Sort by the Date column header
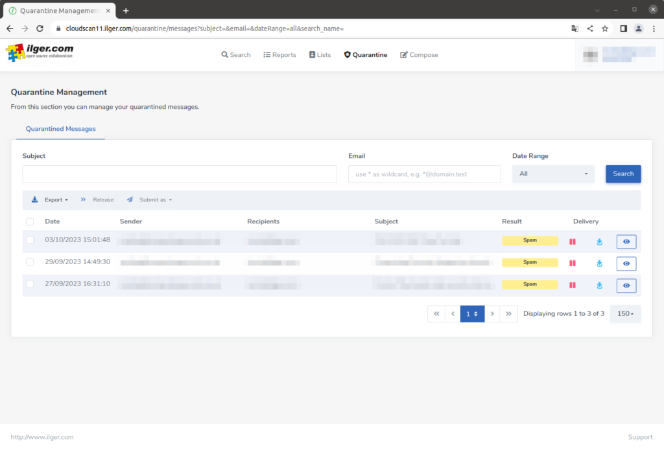The image size is (664, 450). click(53, 221)
